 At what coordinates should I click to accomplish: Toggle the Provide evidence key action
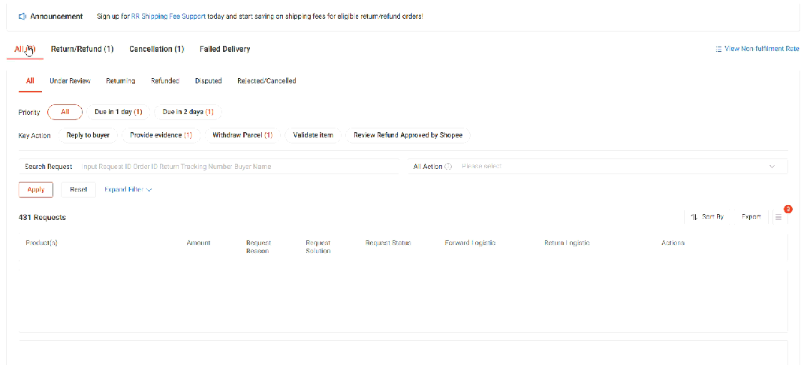click(161, 135)
